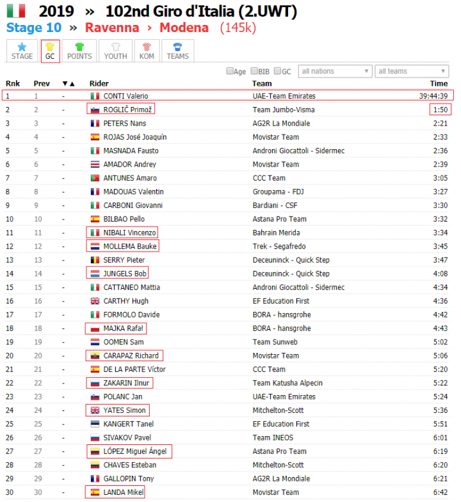Screen dimensions: 461x502
Task: Click the 1:50 time gap for Roglič
Action: [x=441, y=110]
